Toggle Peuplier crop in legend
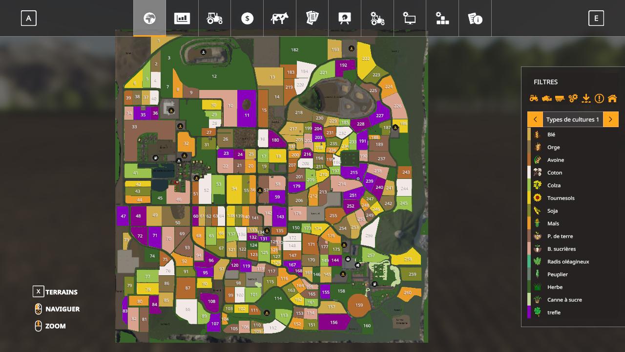Screen dimensions: 625x352 [x=573, y=274]
